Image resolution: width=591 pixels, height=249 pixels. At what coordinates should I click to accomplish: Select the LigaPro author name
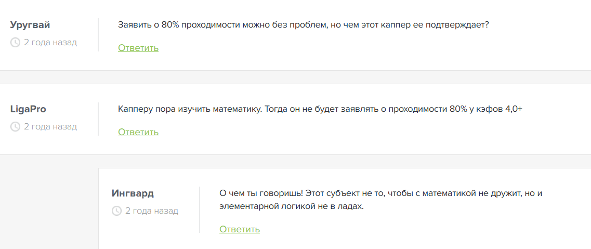click(x=29, y=109)
